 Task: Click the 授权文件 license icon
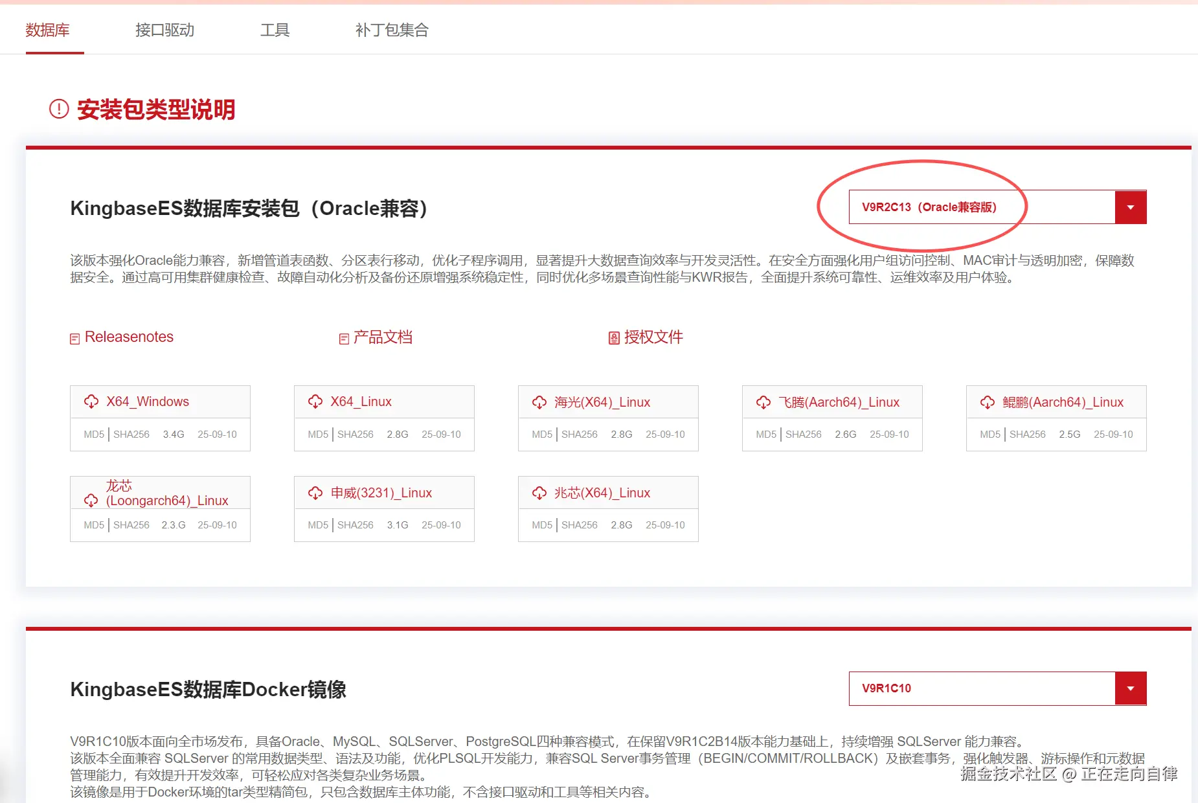point(614,338)
